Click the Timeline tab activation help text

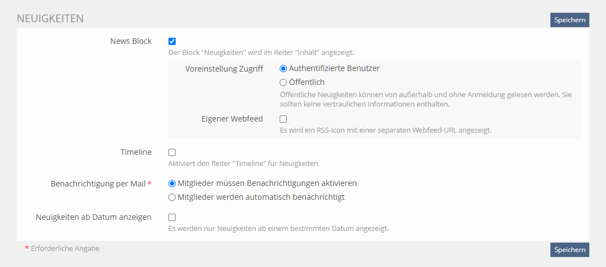point(243,164)
